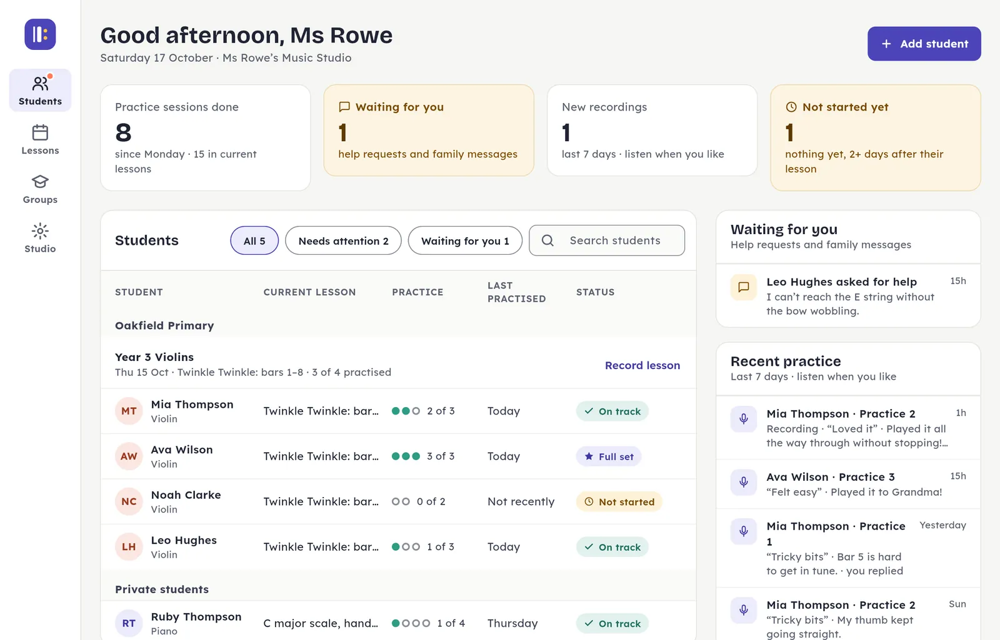Viewport: 1000px width, 640px height.
Task: Click the Add student button
Action: [924, 44]
